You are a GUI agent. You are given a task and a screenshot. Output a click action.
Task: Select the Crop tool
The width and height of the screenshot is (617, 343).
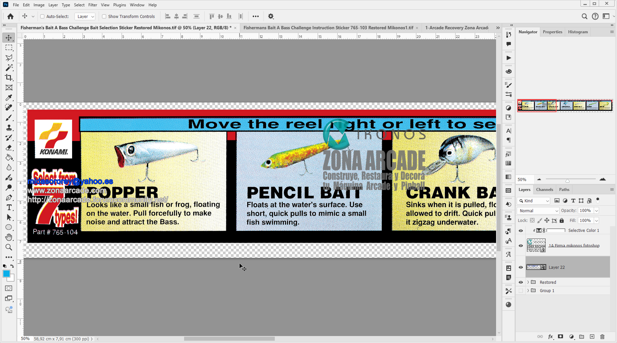(9, 78)
